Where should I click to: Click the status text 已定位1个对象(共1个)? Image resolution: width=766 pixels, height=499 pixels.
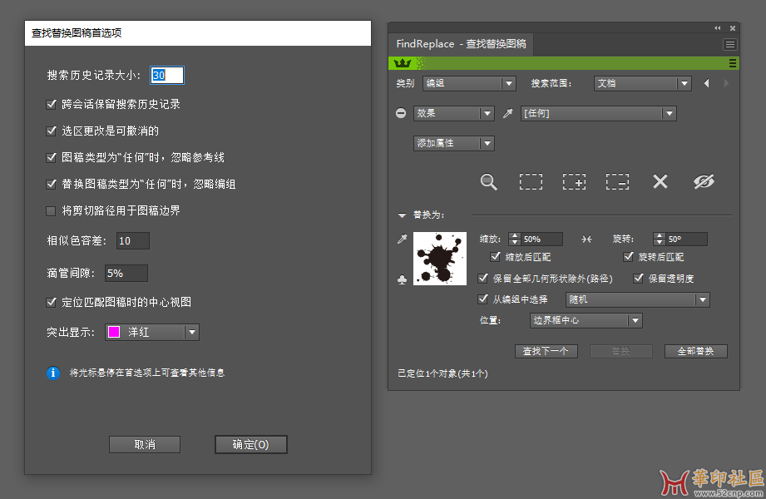pos(442,374)
